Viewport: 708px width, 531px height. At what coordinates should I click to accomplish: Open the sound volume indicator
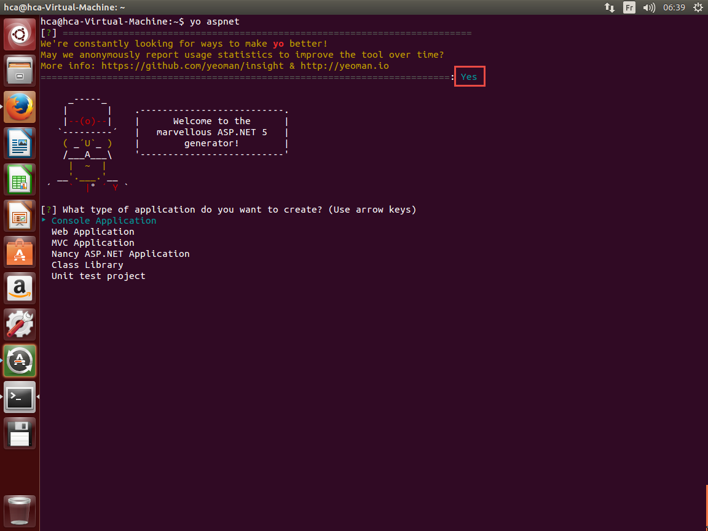649,7
